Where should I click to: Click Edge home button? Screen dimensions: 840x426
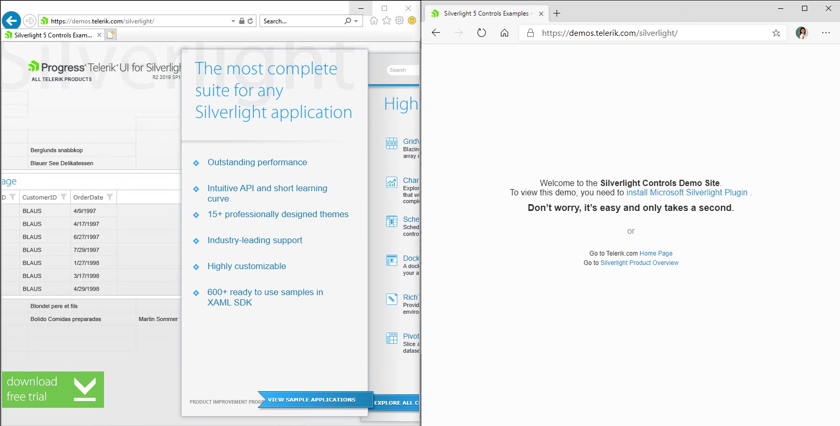point(505,33)
